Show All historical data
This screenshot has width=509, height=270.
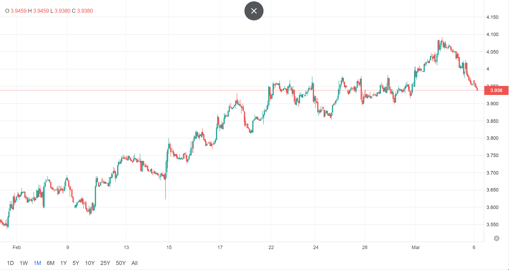point(134,263)
